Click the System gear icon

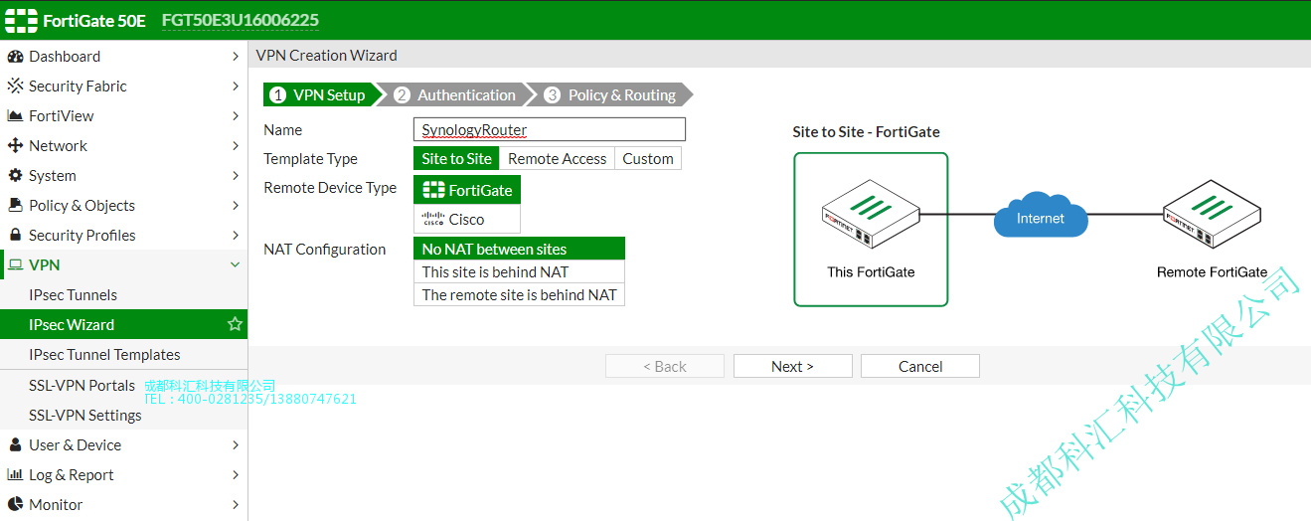coord(15,176)
